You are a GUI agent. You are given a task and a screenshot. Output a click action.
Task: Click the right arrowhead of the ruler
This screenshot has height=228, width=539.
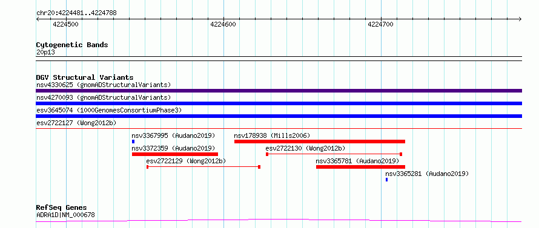[x=520, y=19]
